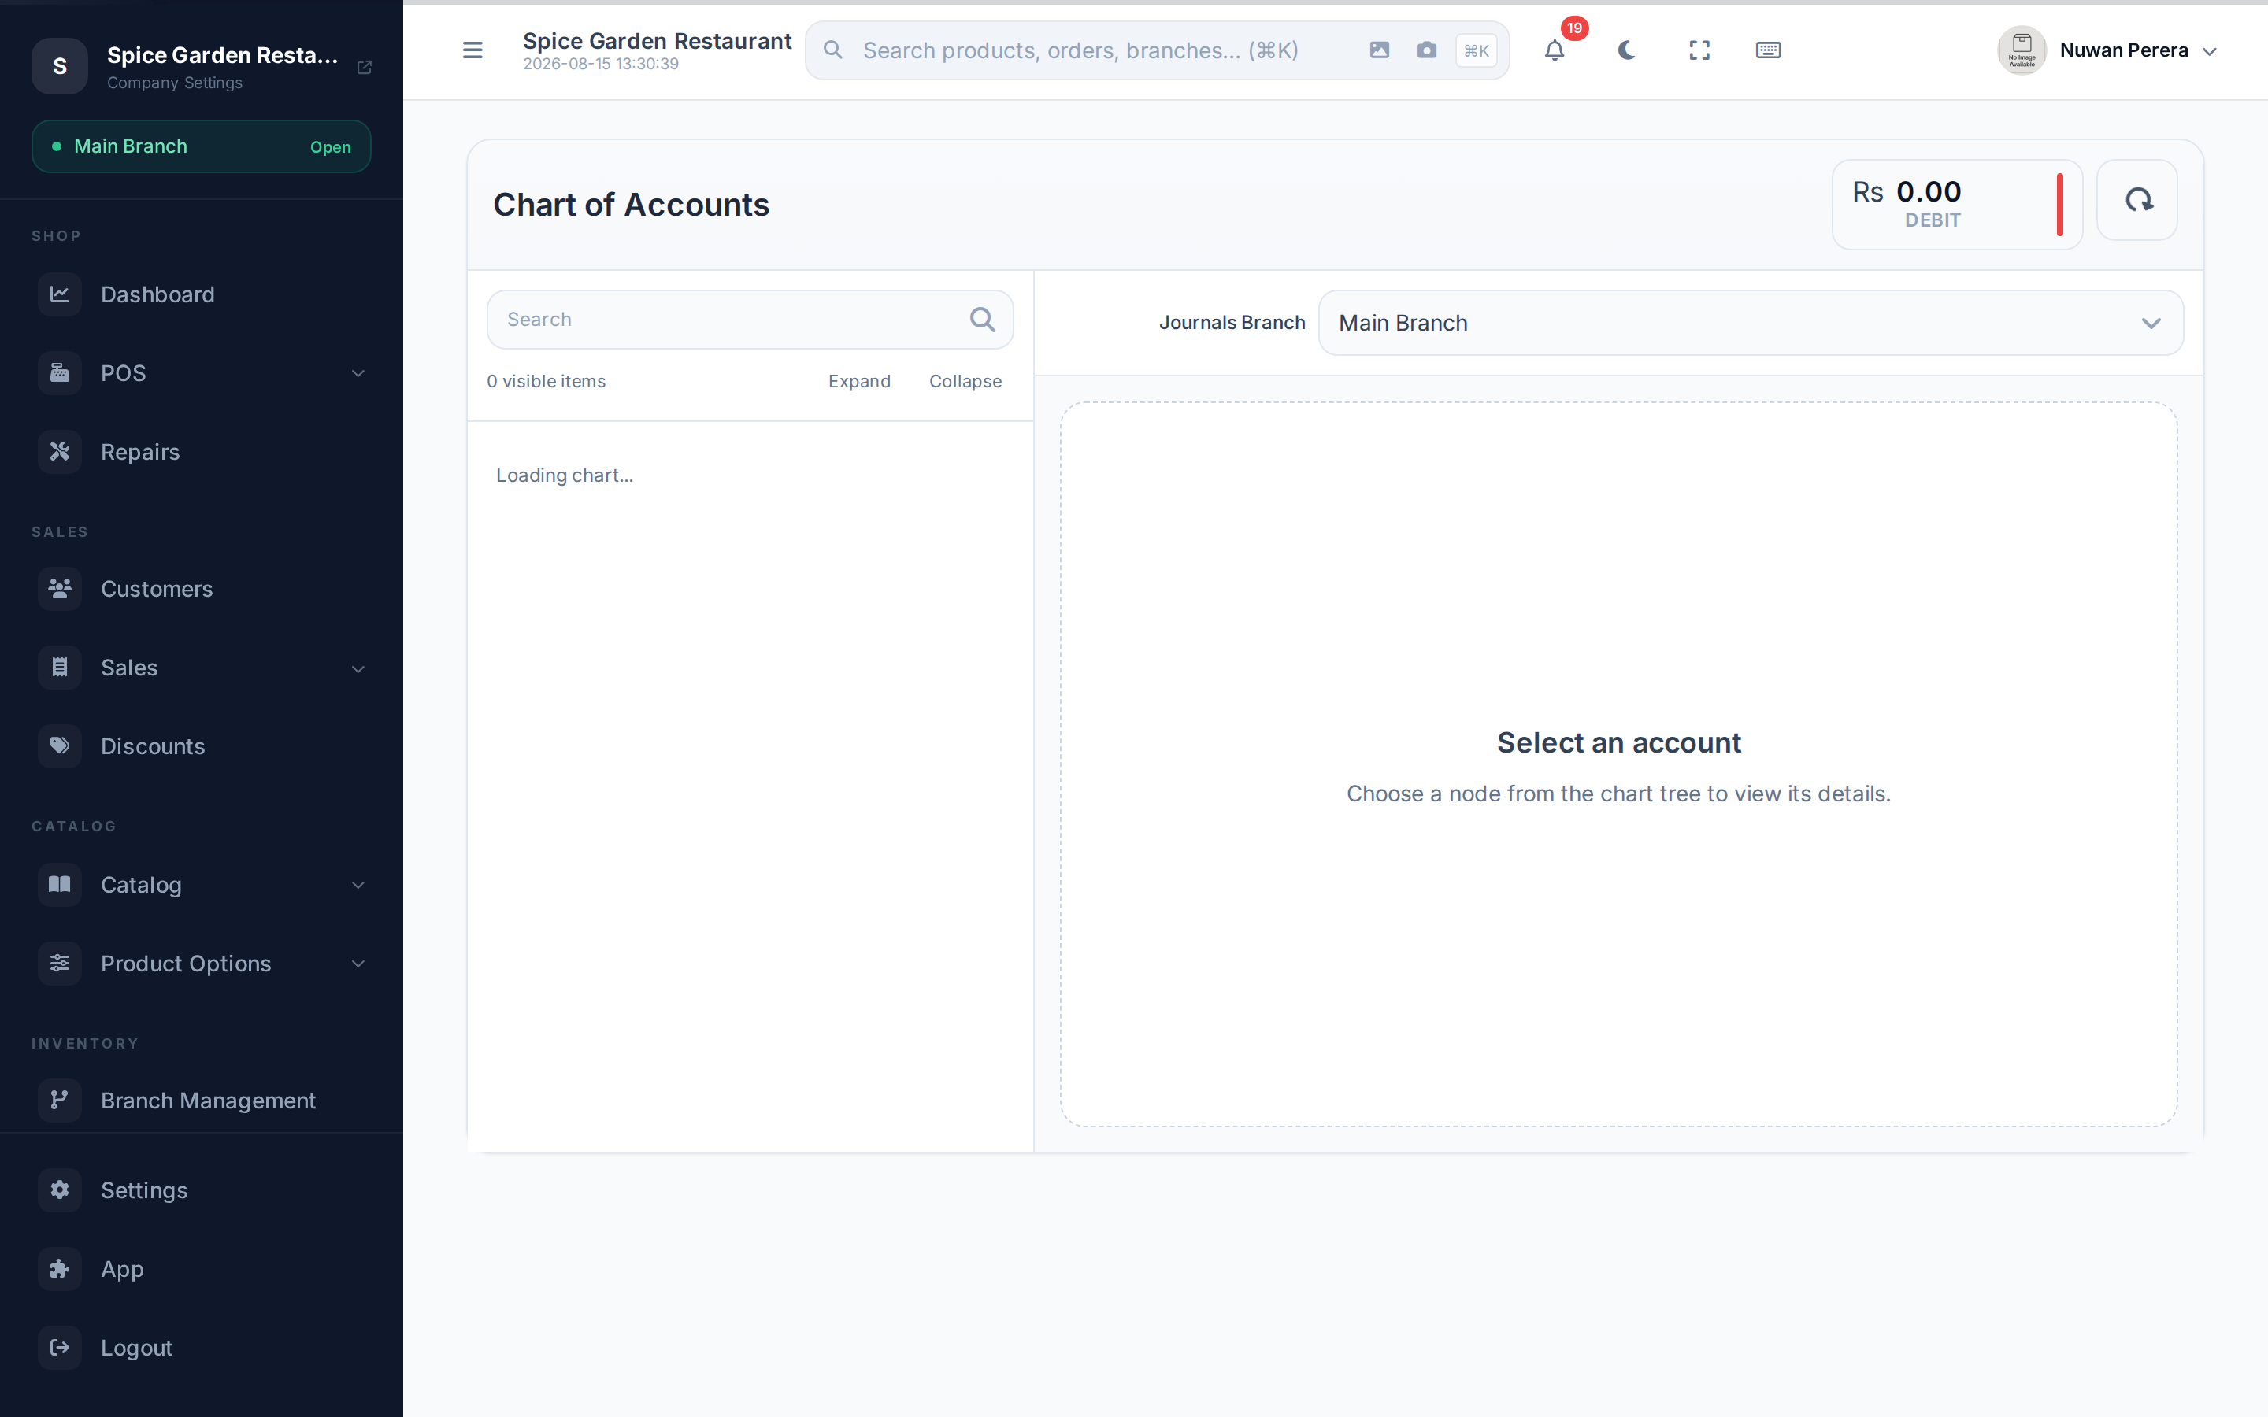Viewport: 2268px width, 1417px height.
Task: Open Settings from the sidebar
Action: coord(202,1190)
